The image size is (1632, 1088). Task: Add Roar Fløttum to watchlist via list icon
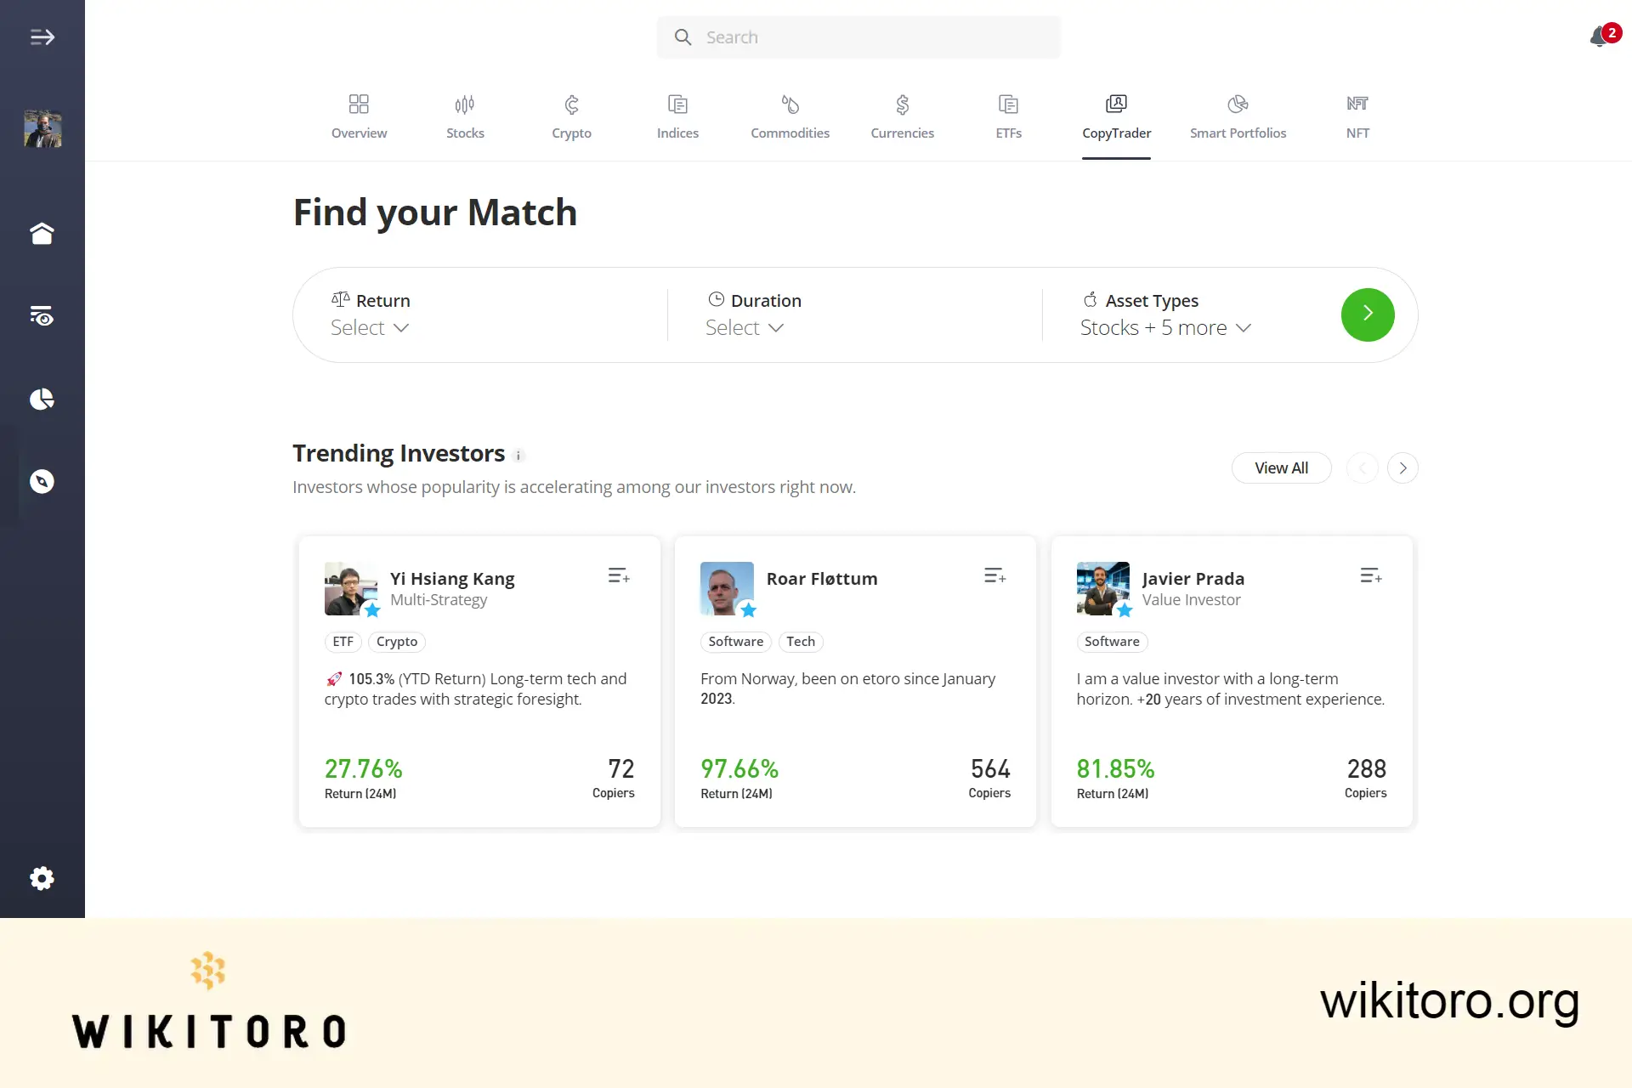tap(994, 575)
